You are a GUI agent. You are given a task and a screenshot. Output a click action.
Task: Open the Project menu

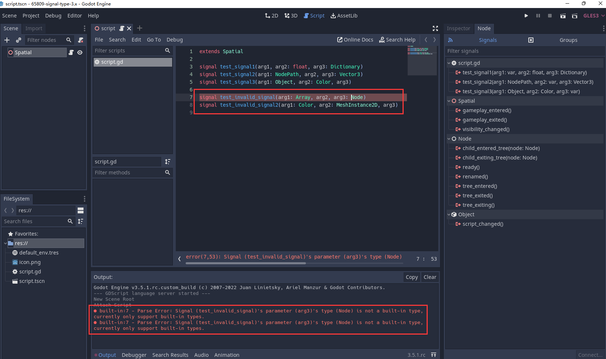[x=31, y=16]
